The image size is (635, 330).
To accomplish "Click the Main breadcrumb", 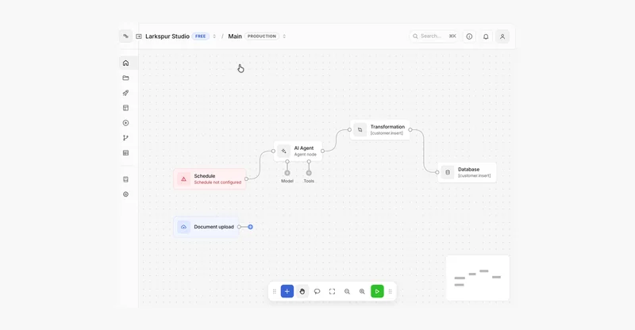I will (x=235, y=36).
